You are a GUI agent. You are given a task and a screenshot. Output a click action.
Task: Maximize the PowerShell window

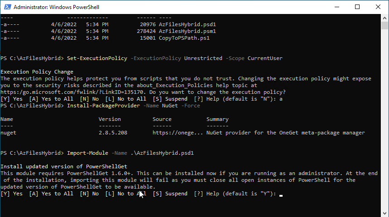[x=357, y=7]
